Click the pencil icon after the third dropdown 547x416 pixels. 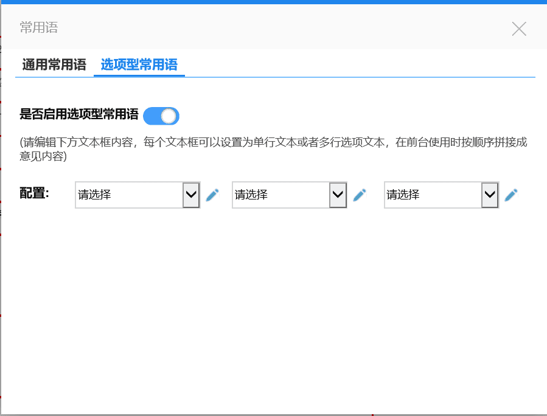point(511,195)
